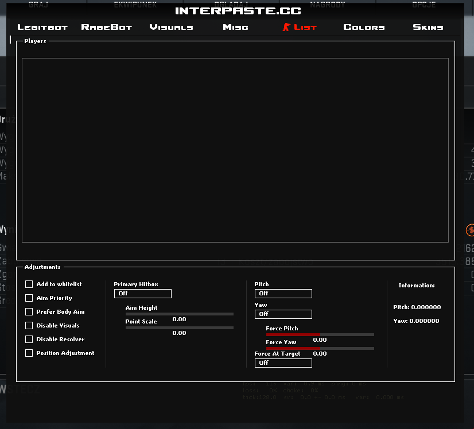
Task: Switch to the Skins tab
Action: point(428,27)
